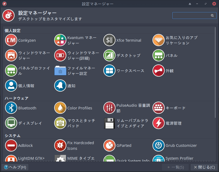Click the title bar shade-up arrow button
The width and height of the screenshot is (219, 172).
(190, 4)
